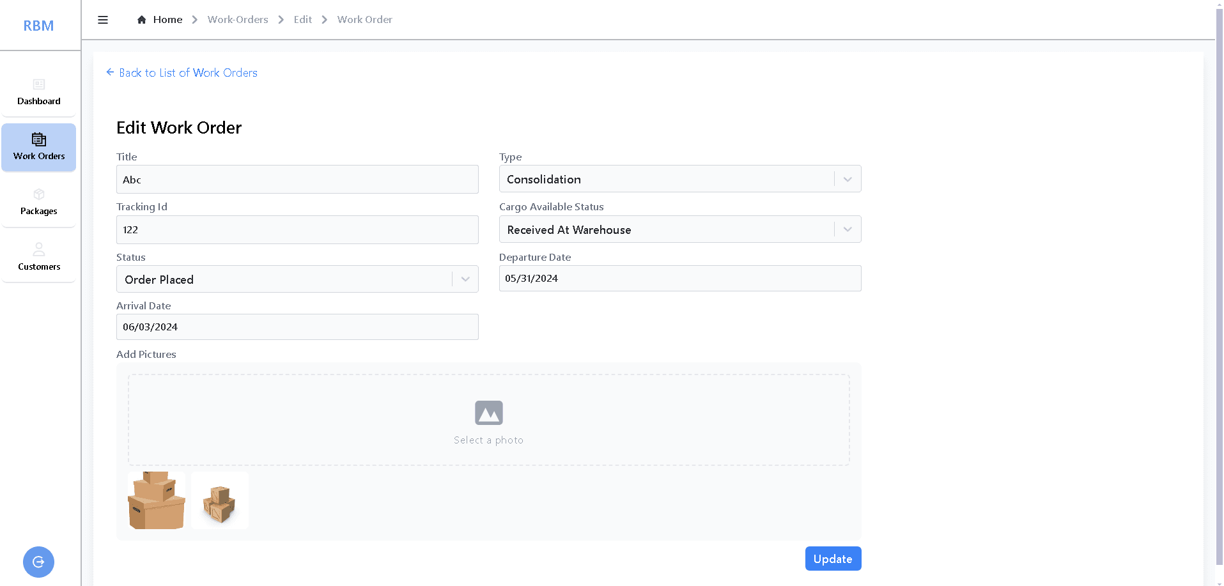This screenshot has height=586, width=1224.
Task: Click the Arrival Date field
Action: click(297, 327)
